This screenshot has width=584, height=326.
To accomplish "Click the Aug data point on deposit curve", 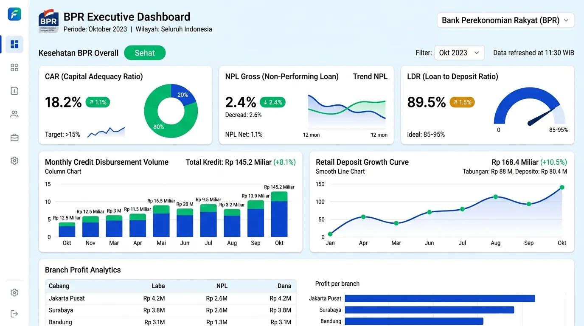I will [x=495, y=197].
